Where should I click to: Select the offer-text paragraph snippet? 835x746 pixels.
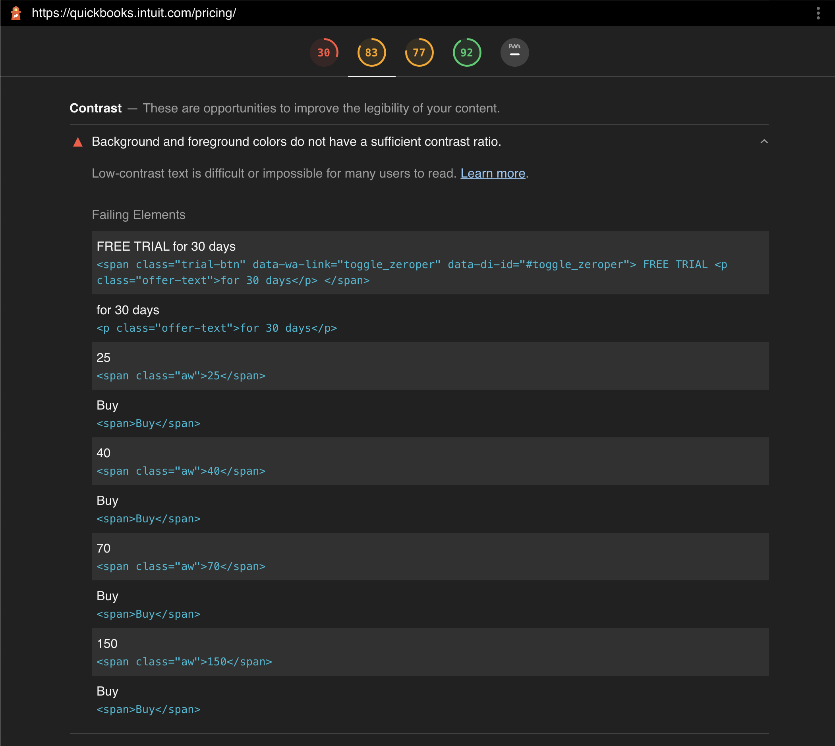[x=216, y=328]
